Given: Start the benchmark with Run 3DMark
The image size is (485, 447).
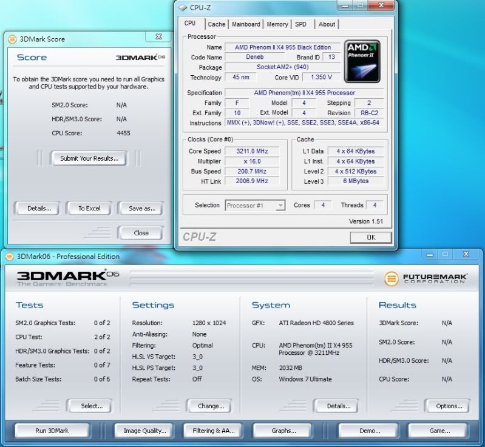Looking at the screenshot, I should pos(52,431).
